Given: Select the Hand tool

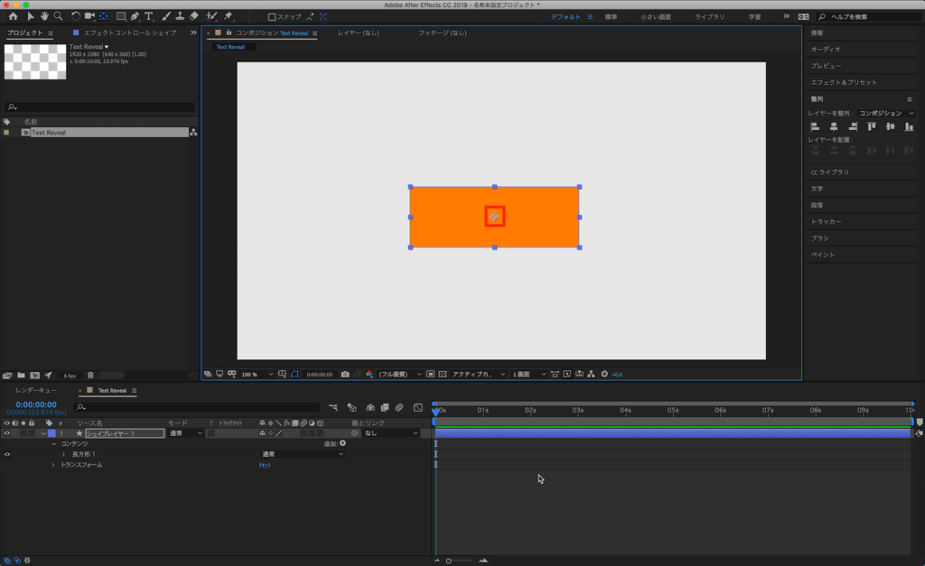Looking at the screenshot, I should [x=44, y=16].
